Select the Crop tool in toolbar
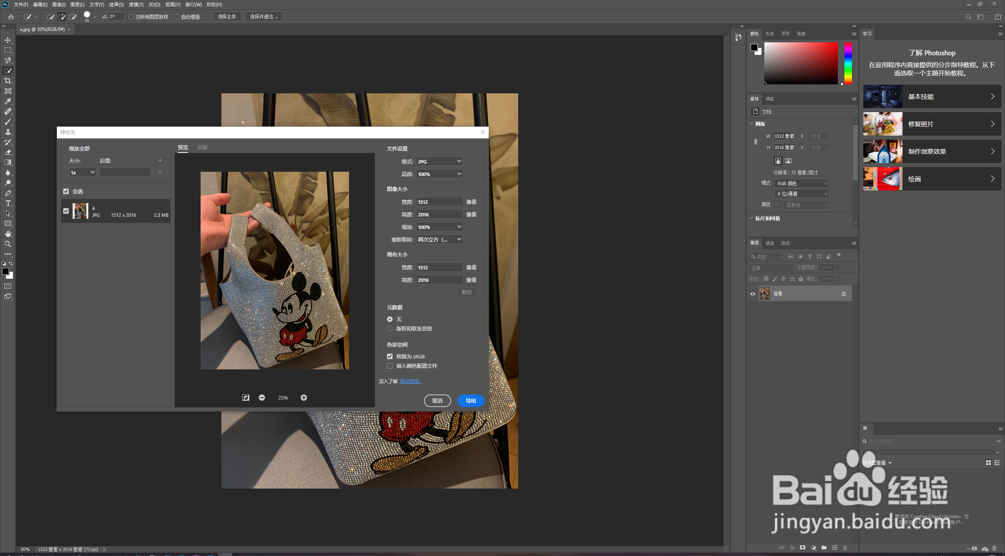1005x556 pixels. [x=8, y=81]
